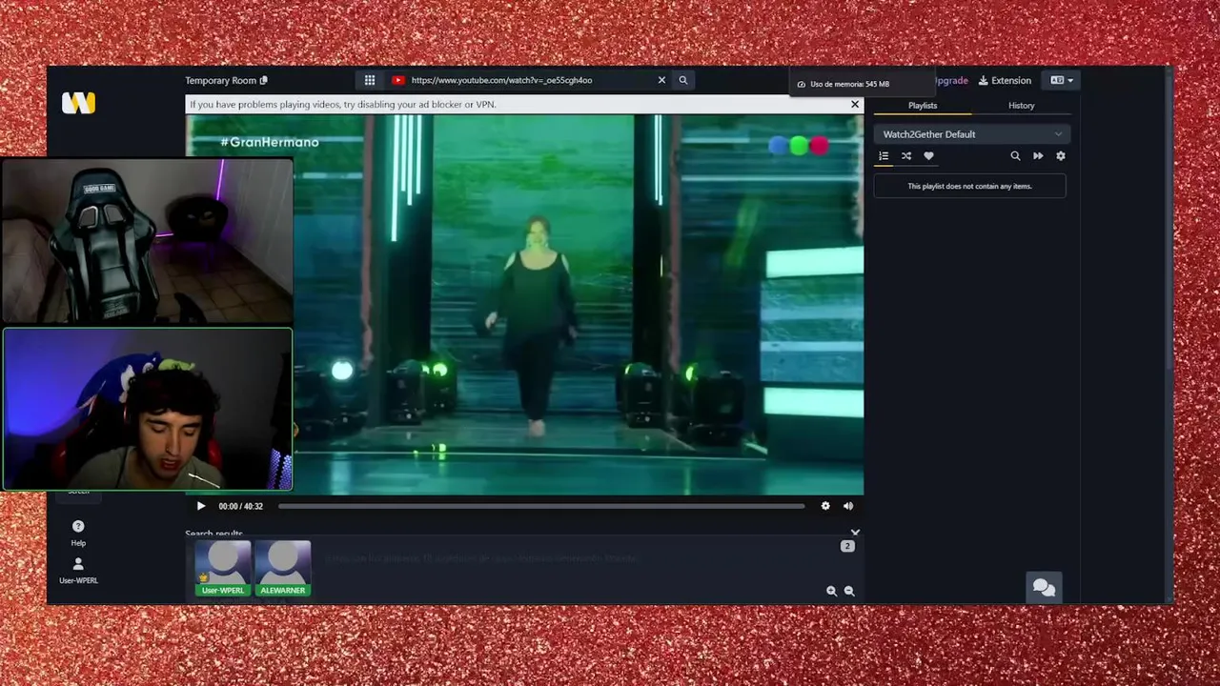Switch to the History tab
This screenshot has height=686, width=1220.
[1021, 106]
